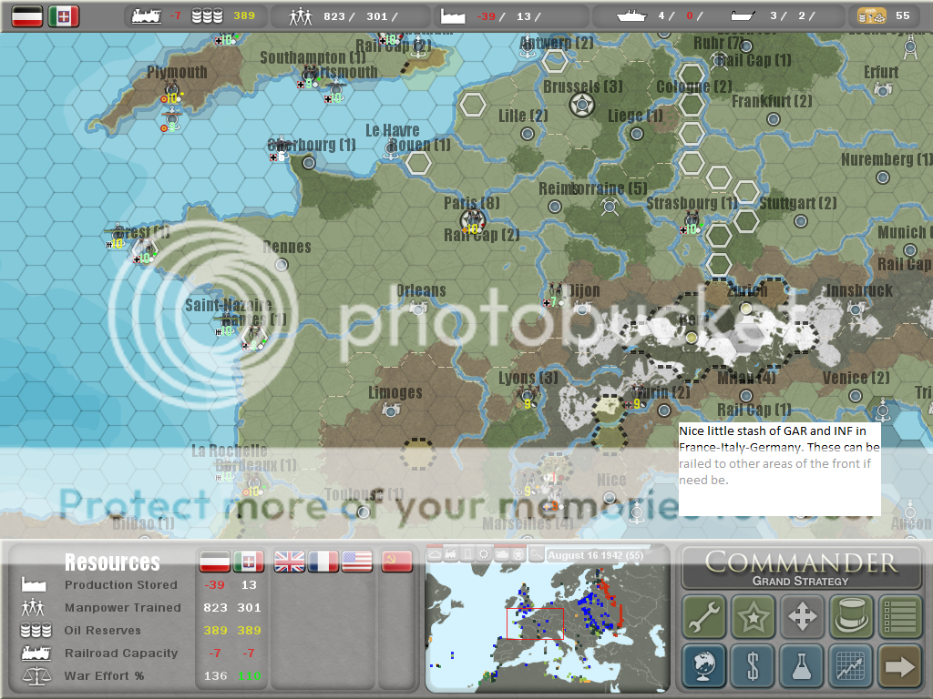This screenshot has width=933, height=699.
Task: Select the Soviet flag in Resources
Action: (x=396, y=562)
